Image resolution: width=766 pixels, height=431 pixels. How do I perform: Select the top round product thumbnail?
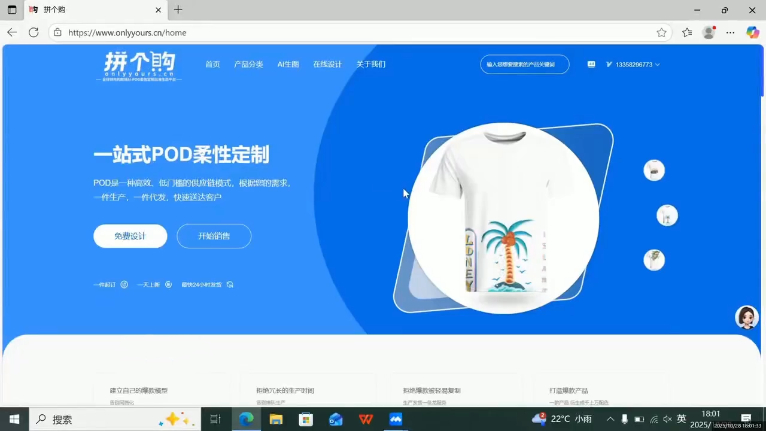tap(654, 170)
